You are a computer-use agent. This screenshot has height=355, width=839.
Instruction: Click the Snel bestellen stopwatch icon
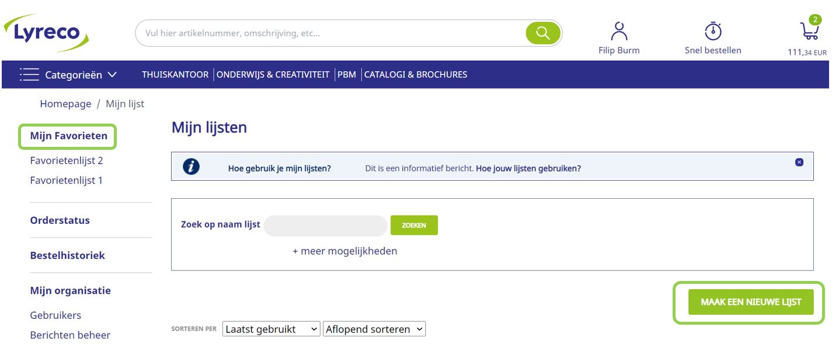point(713,31)
